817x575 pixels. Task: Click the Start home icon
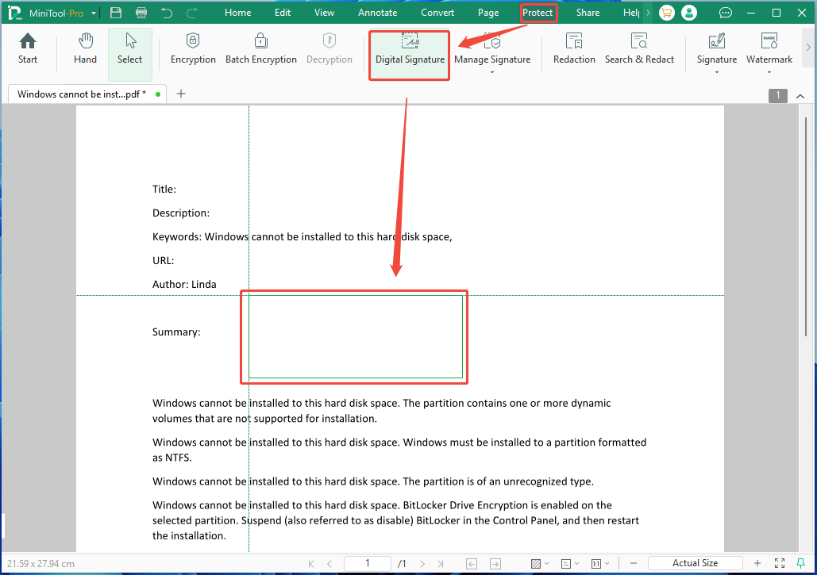tap(27, 48)
